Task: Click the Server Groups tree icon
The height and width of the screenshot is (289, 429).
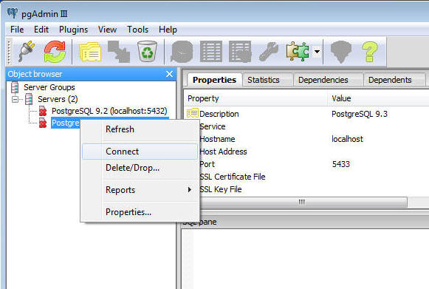Action: pyautogui.click(x=15, y=87)
